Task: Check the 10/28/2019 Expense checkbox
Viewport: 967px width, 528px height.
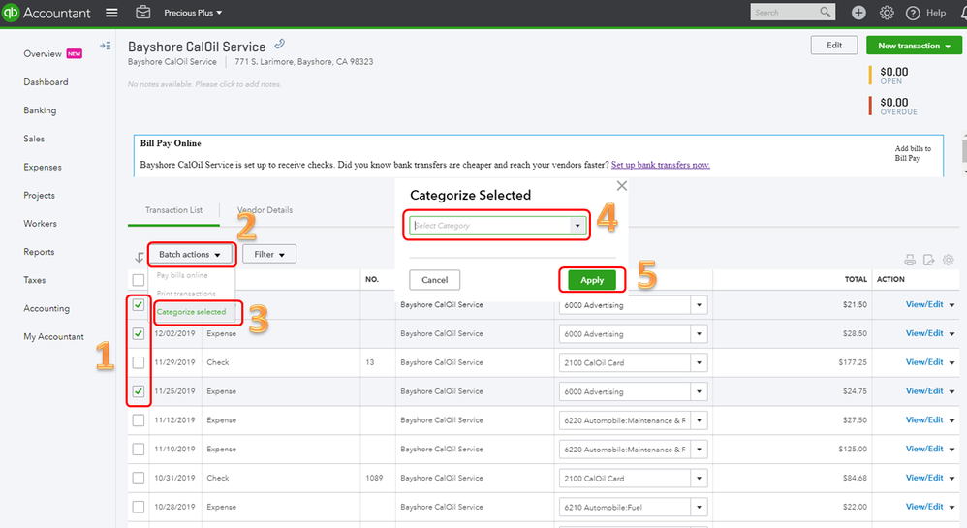Action: 139,507
